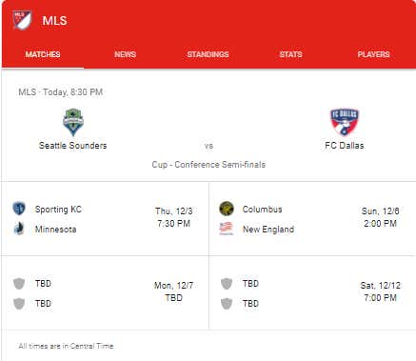
Task: Click the FC Dallas crest
Action: click(345, 122)
